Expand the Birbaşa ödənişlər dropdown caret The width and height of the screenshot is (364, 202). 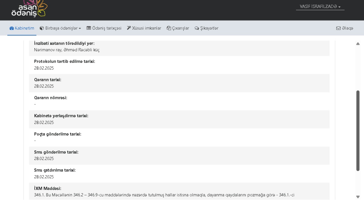point(80,28)
